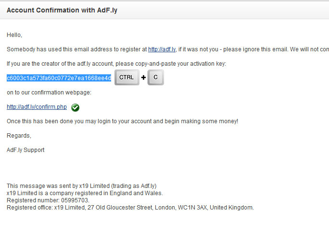Click the 'Hello,' greeting line
The width and height of the screenshot is (329, 233).
(x=14, y=35)
